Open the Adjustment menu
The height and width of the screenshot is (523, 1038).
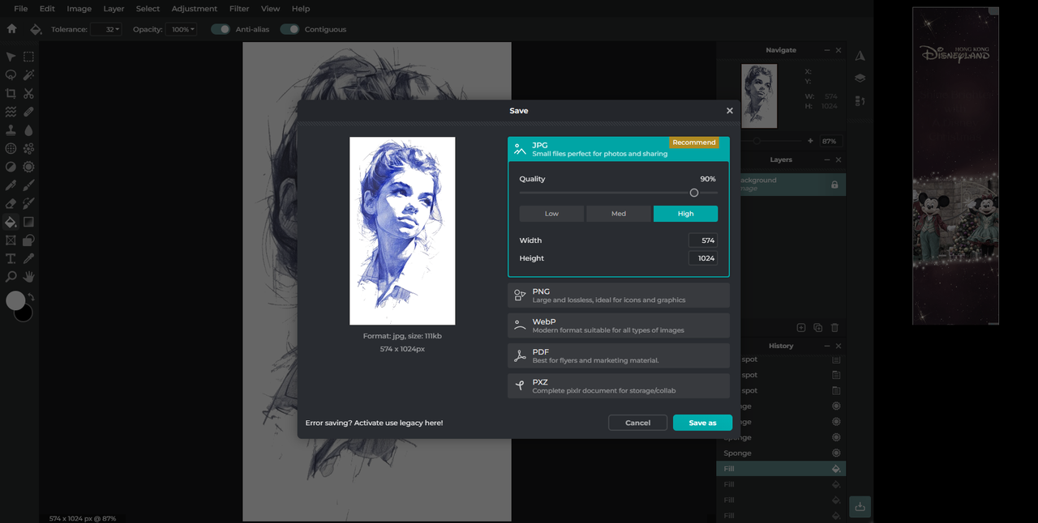point(195,9)
